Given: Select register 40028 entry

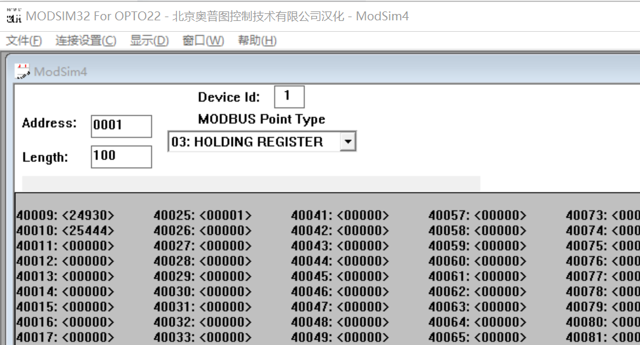Looking at the screenshot, I should 202,261.
